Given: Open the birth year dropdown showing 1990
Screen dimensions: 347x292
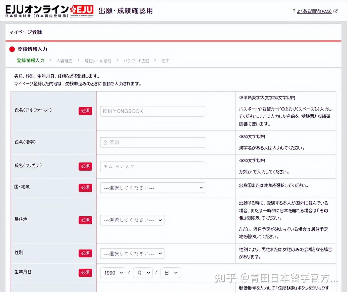Looking at the screenshot, I should 112,273.
